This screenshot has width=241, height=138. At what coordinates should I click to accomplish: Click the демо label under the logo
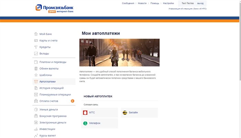[52, 12]
